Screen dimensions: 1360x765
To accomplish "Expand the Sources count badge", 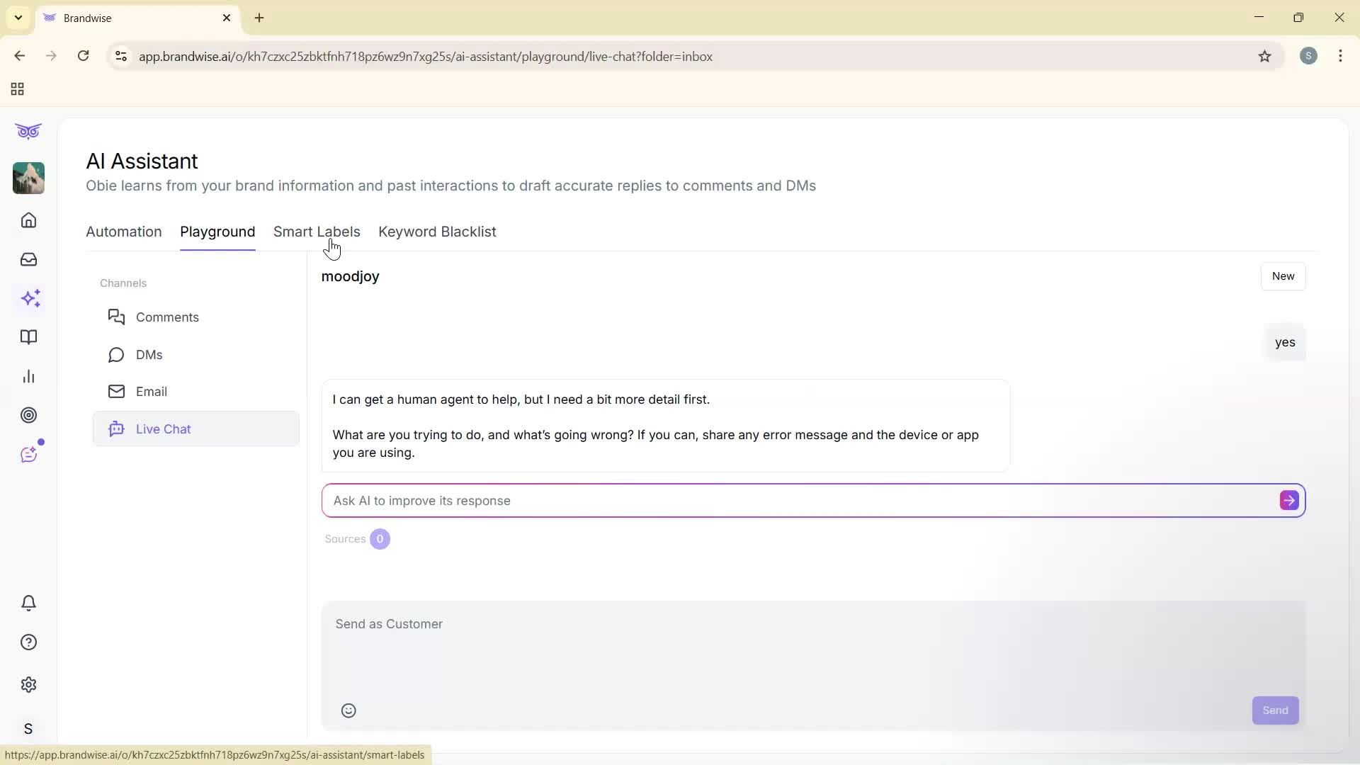I will tap(380, 538).
